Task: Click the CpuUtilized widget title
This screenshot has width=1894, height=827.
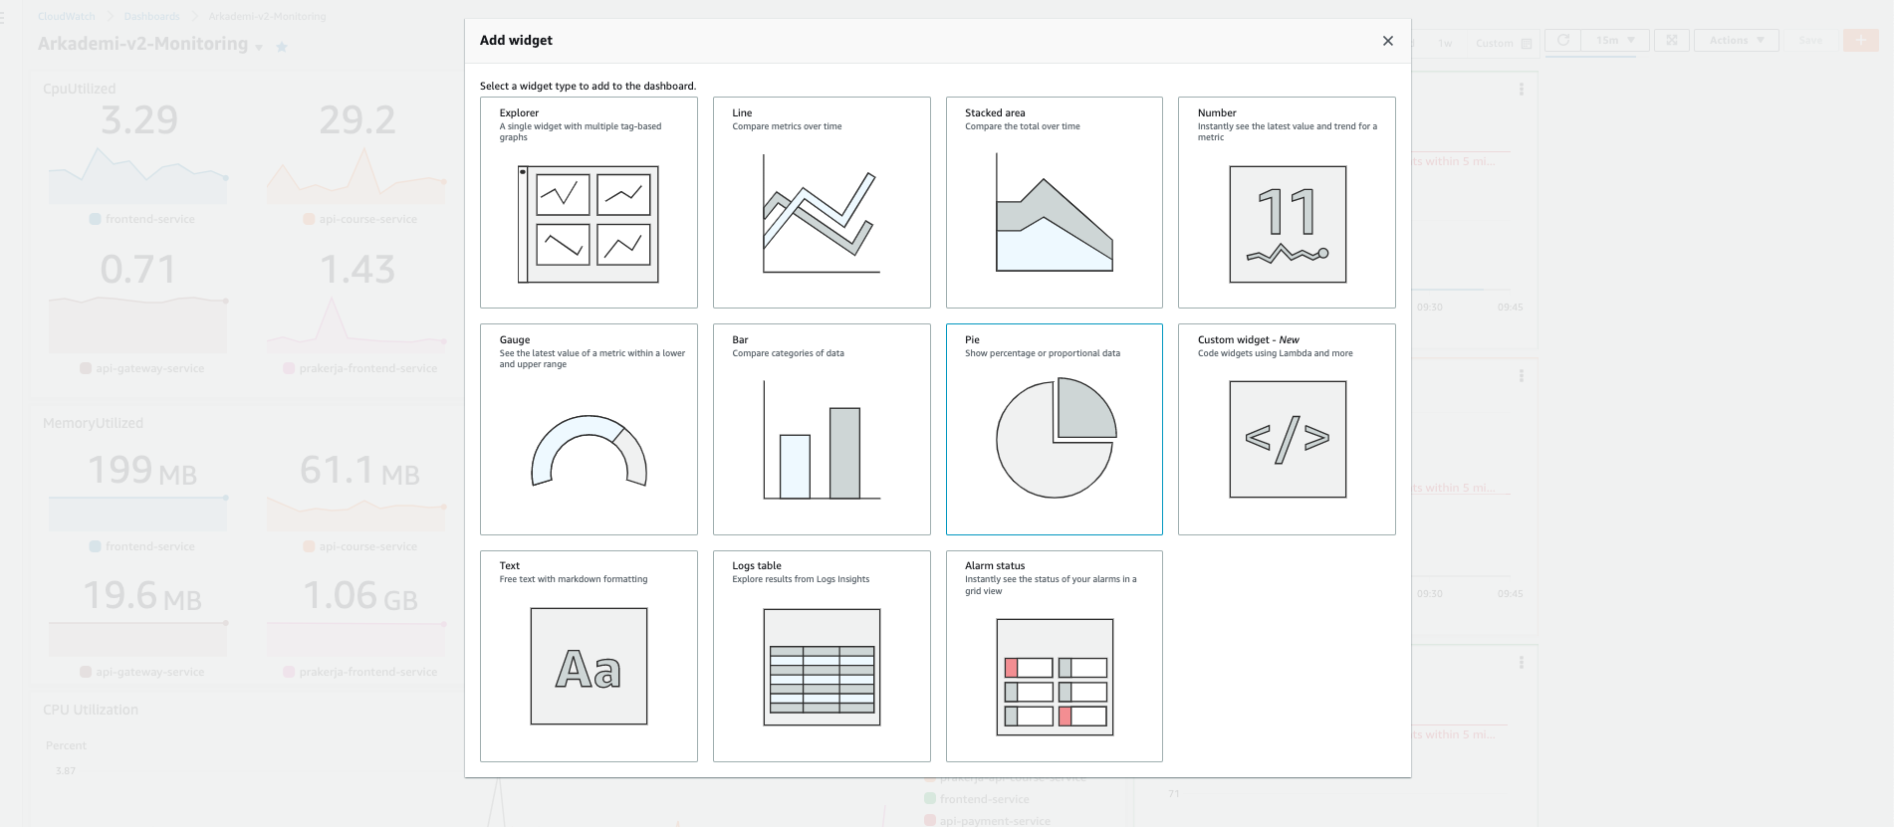Action: tap(80, 89)
